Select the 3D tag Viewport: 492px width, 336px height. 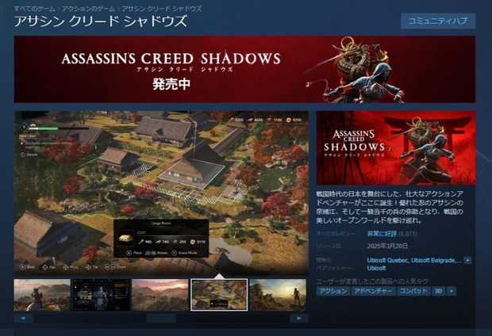438,291
